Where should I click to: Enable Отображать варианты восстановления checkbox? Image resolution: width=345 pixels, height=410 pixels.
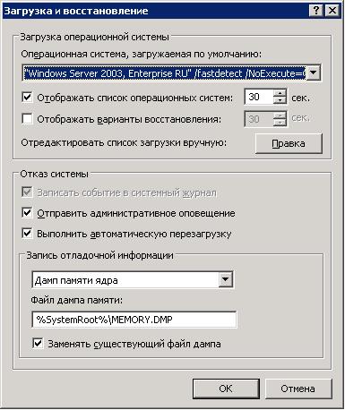27,118
